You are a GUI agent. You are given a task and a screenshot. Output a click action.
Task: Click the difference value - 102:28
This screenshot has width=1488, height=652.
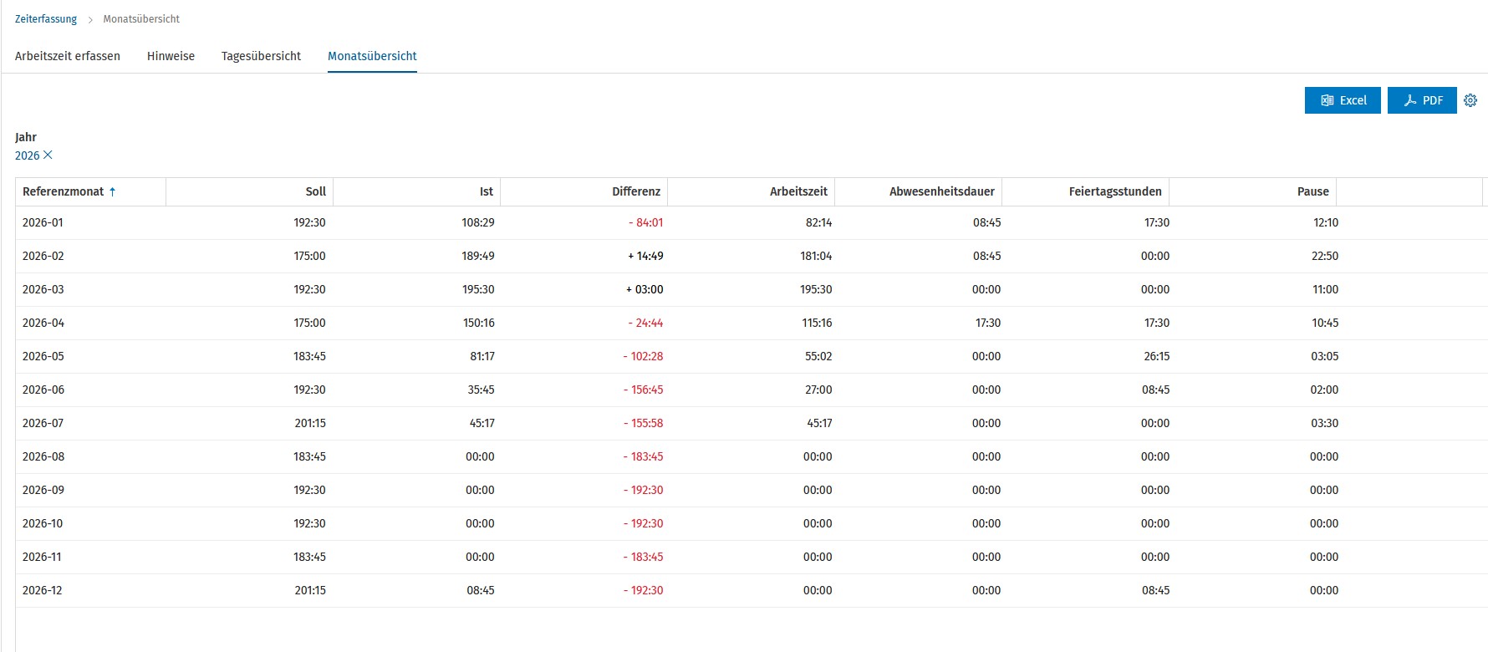click(643, 357)
